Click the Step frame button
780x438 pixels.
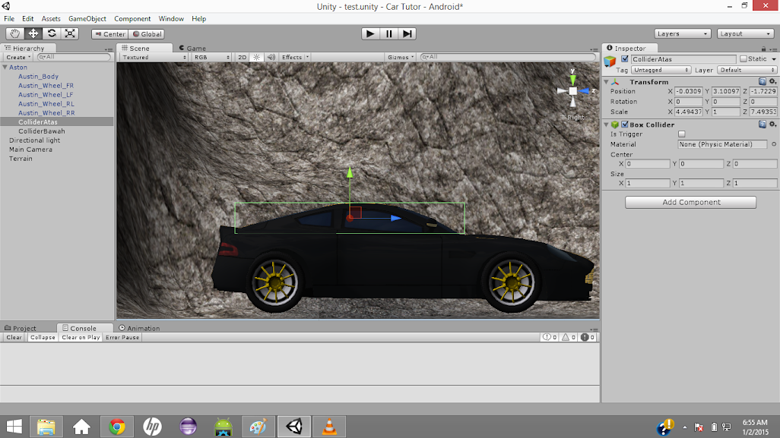(408, 33)
